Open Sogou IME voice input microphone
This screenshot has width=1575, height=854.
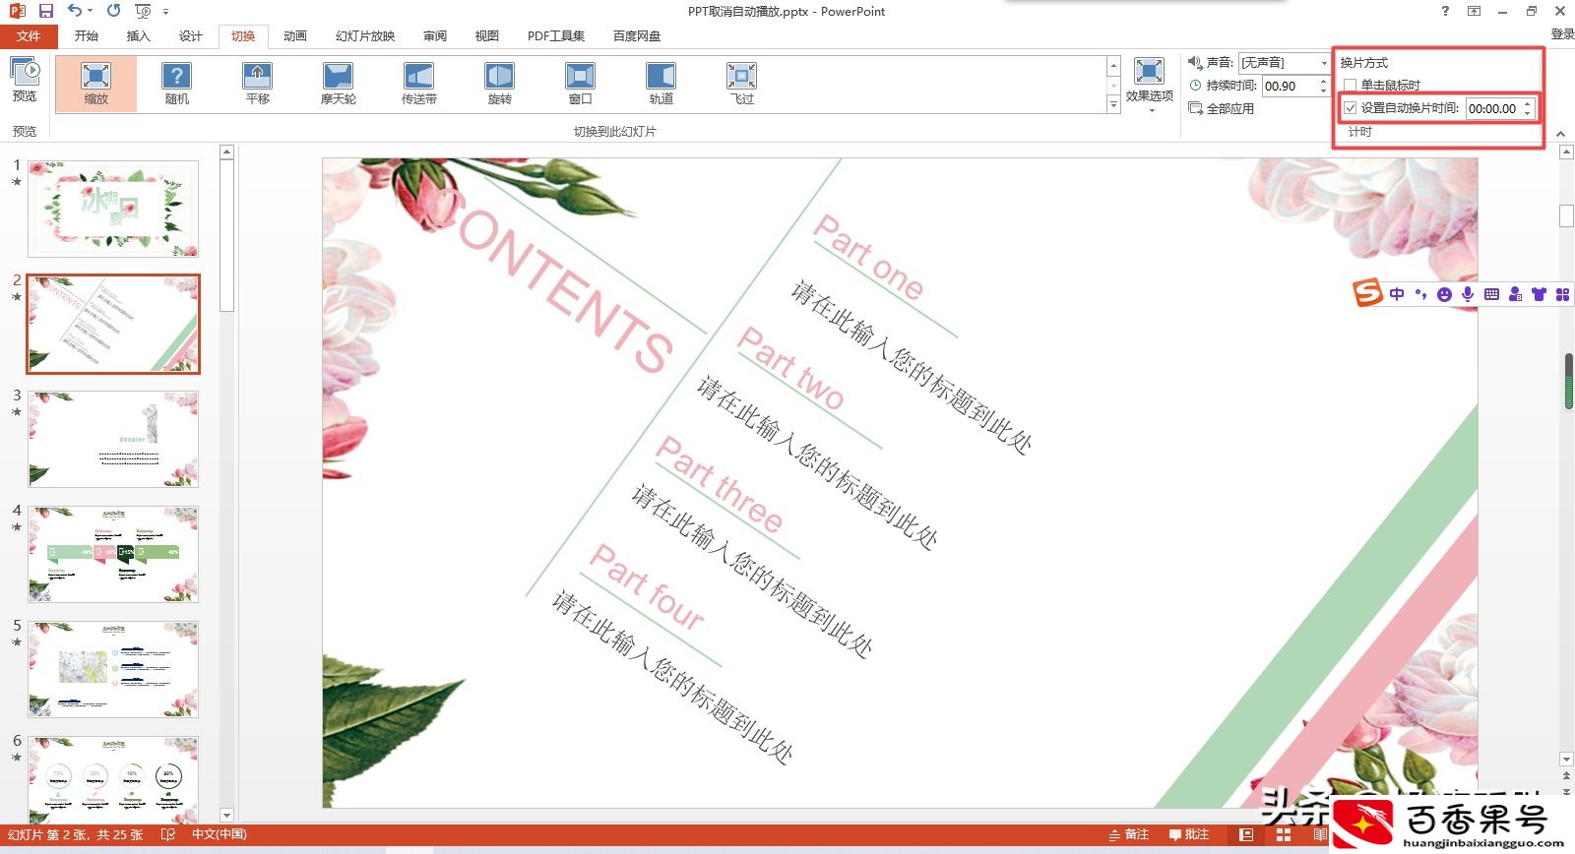[1468, 294]
